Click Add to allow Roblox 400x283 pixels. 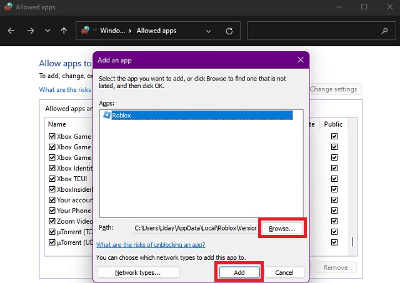pos(239,272)
